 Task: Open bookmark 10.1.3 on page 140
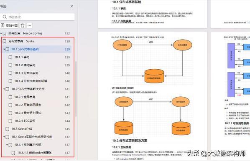pos(39,73)
